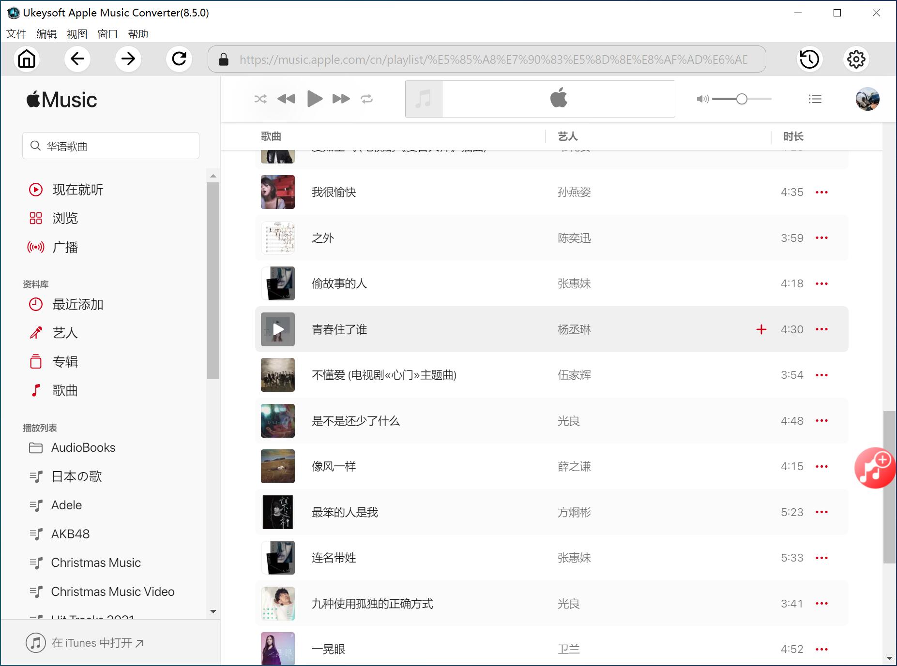Click the floating red music conversion icon

(x=876, y=468)
